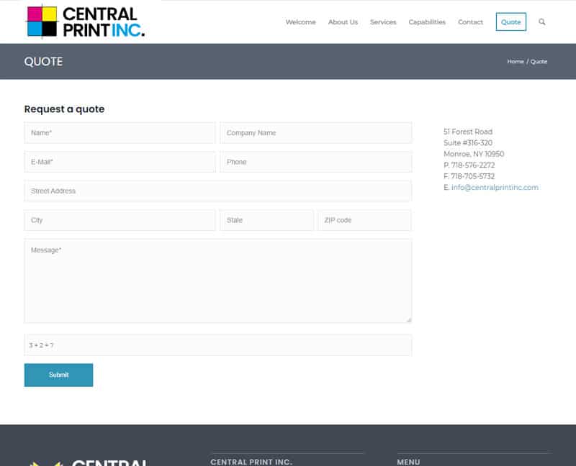Open the Welcome menu item
Screen dimensions: 576x466
click(300, 22)
